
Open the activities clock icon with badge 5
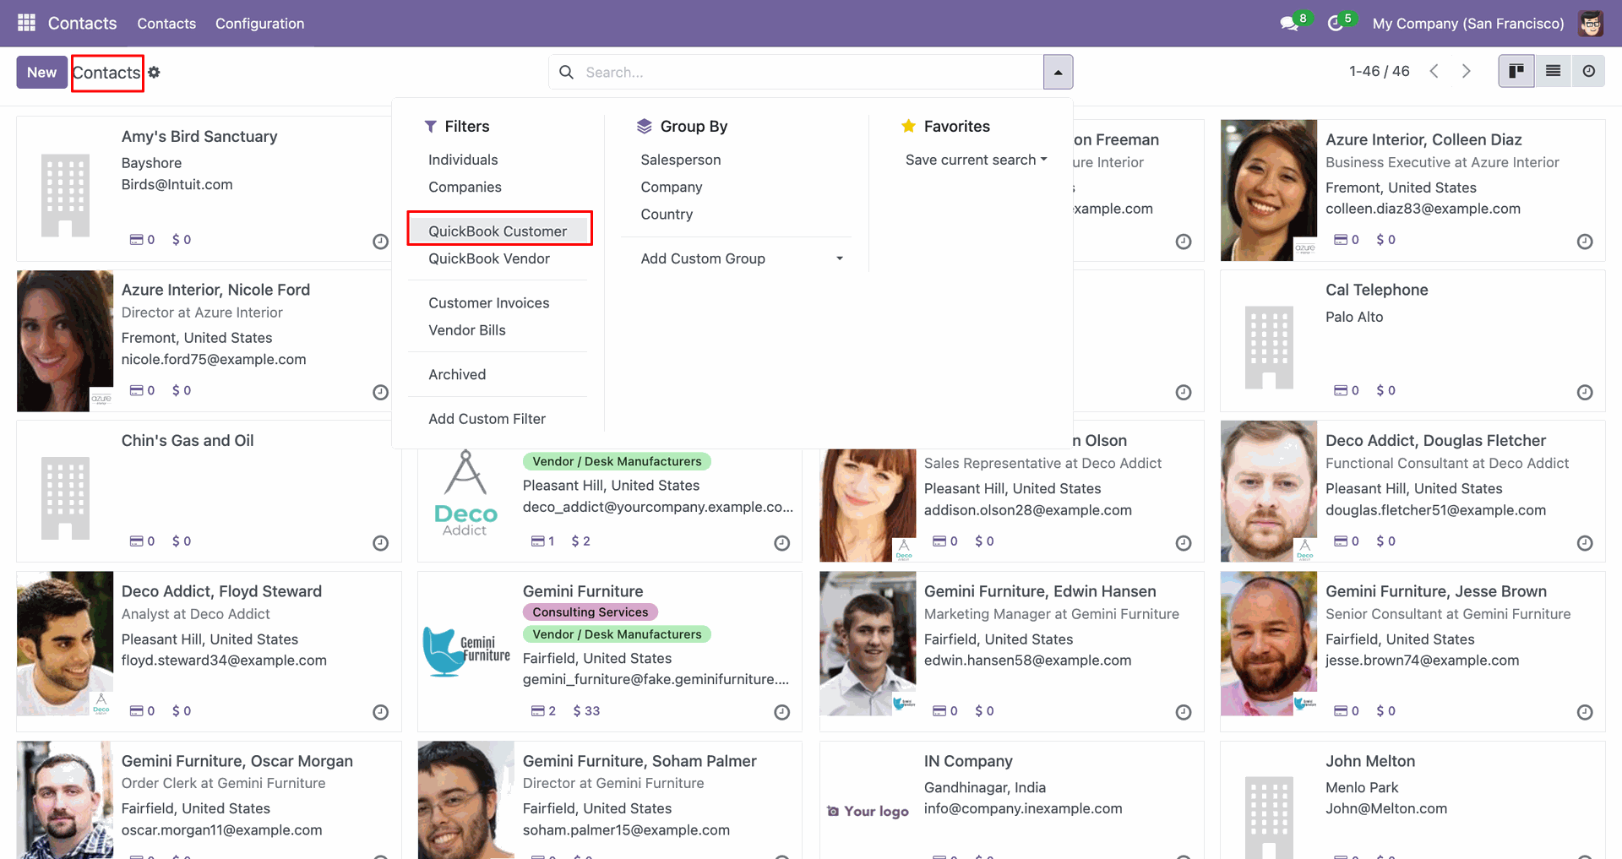tap(1336, 23)
